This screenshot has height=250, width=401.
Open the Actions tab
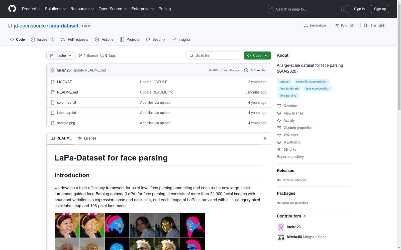pos(104,39)
